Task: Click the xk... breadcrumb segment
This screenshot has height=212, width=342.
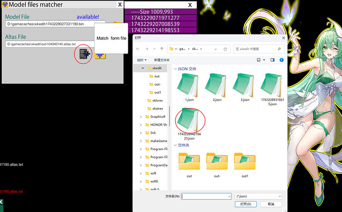Action: 195,49
